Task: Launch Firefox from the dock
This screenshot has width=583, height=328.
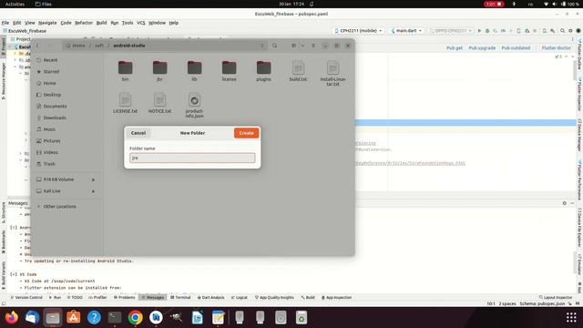Action: pos(12,318)
